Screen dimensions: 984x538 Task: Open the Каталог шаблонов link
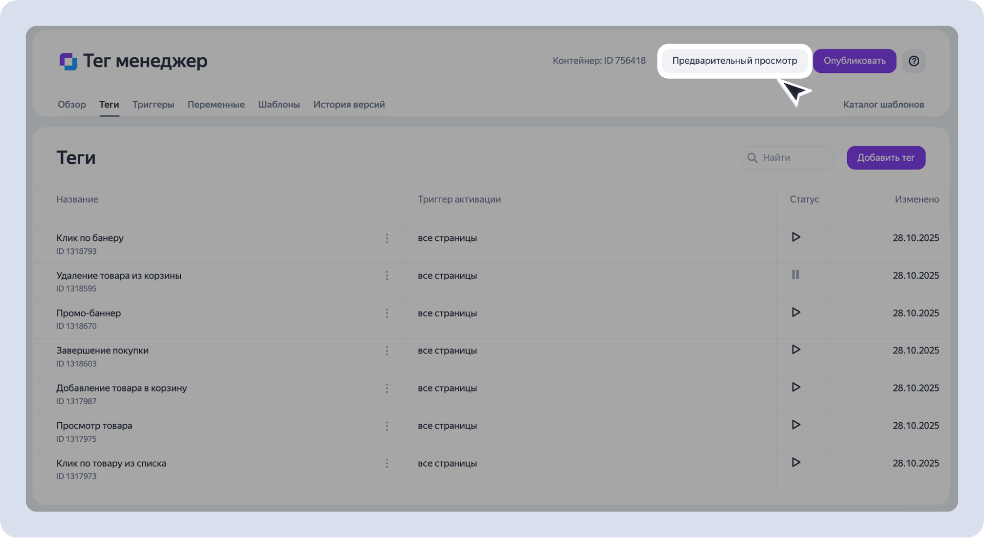point(883,104)
